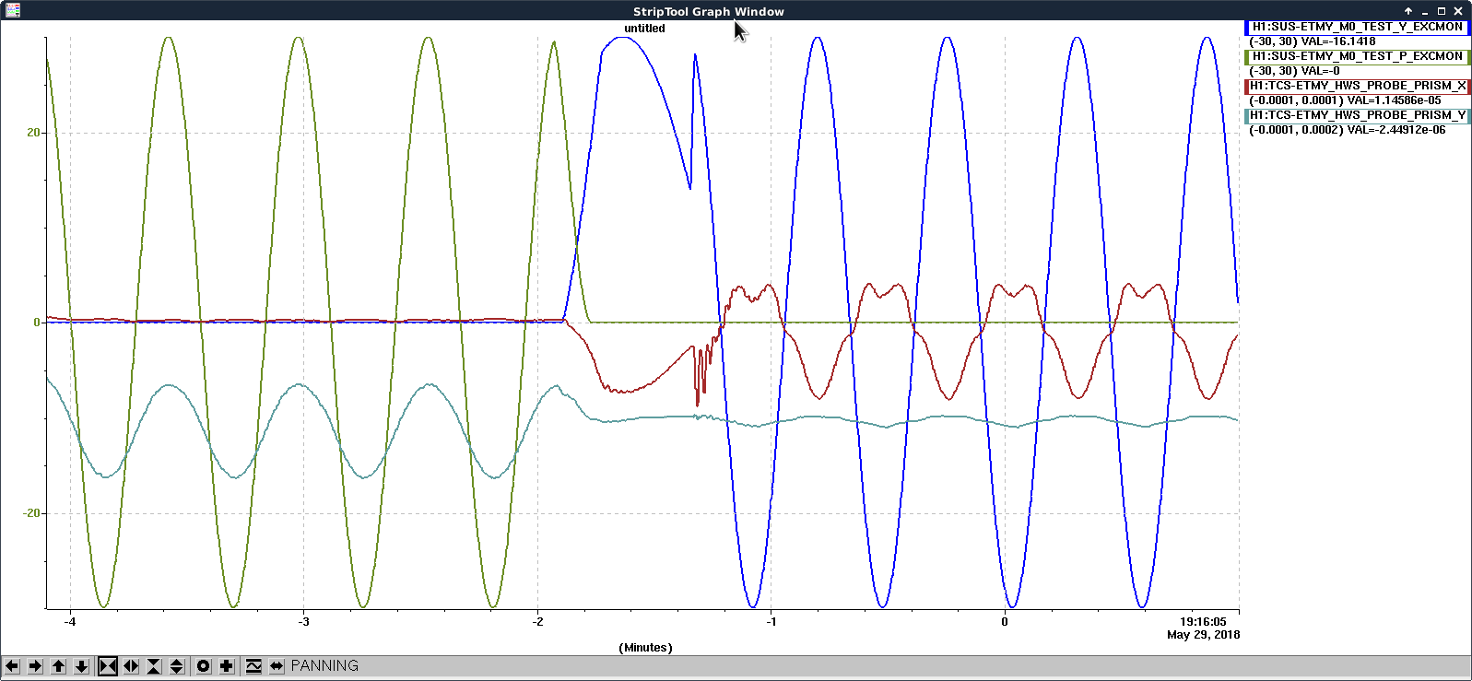The height and width of the screenshot is (681, 1472).
Task: Click the waveform refresh graph icon
Action: coord(253,666)
